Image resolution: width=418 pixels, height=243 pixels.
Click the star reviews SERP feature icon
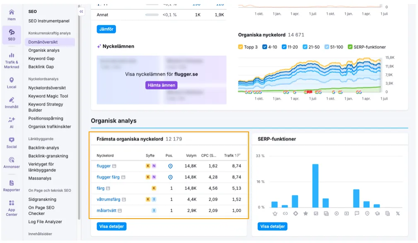(x=306, y=214)
